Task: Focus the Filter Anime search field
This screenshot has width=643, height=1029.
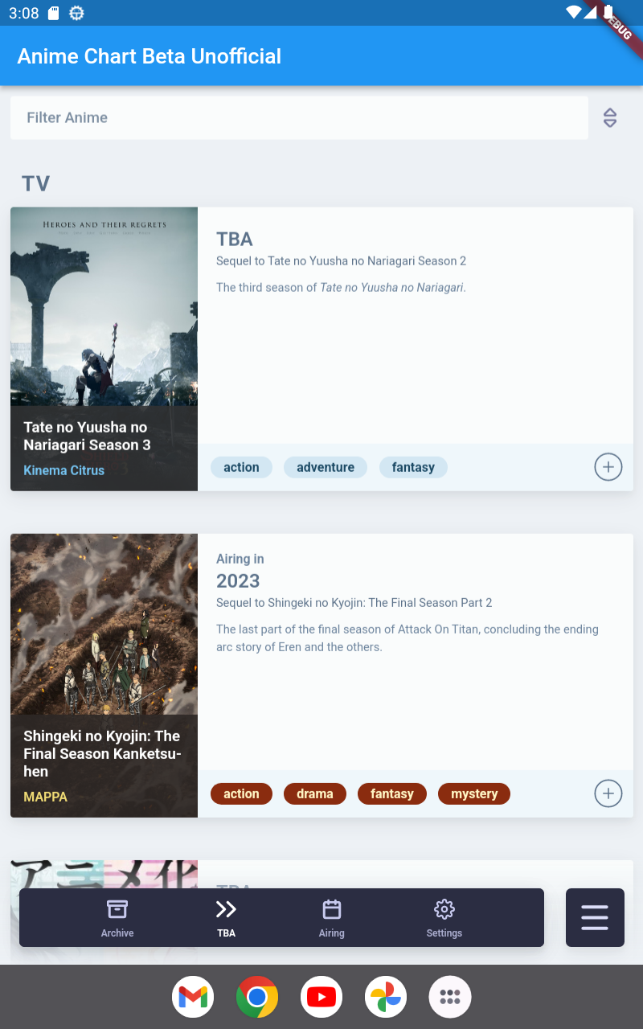Action: tap(299, 118)
